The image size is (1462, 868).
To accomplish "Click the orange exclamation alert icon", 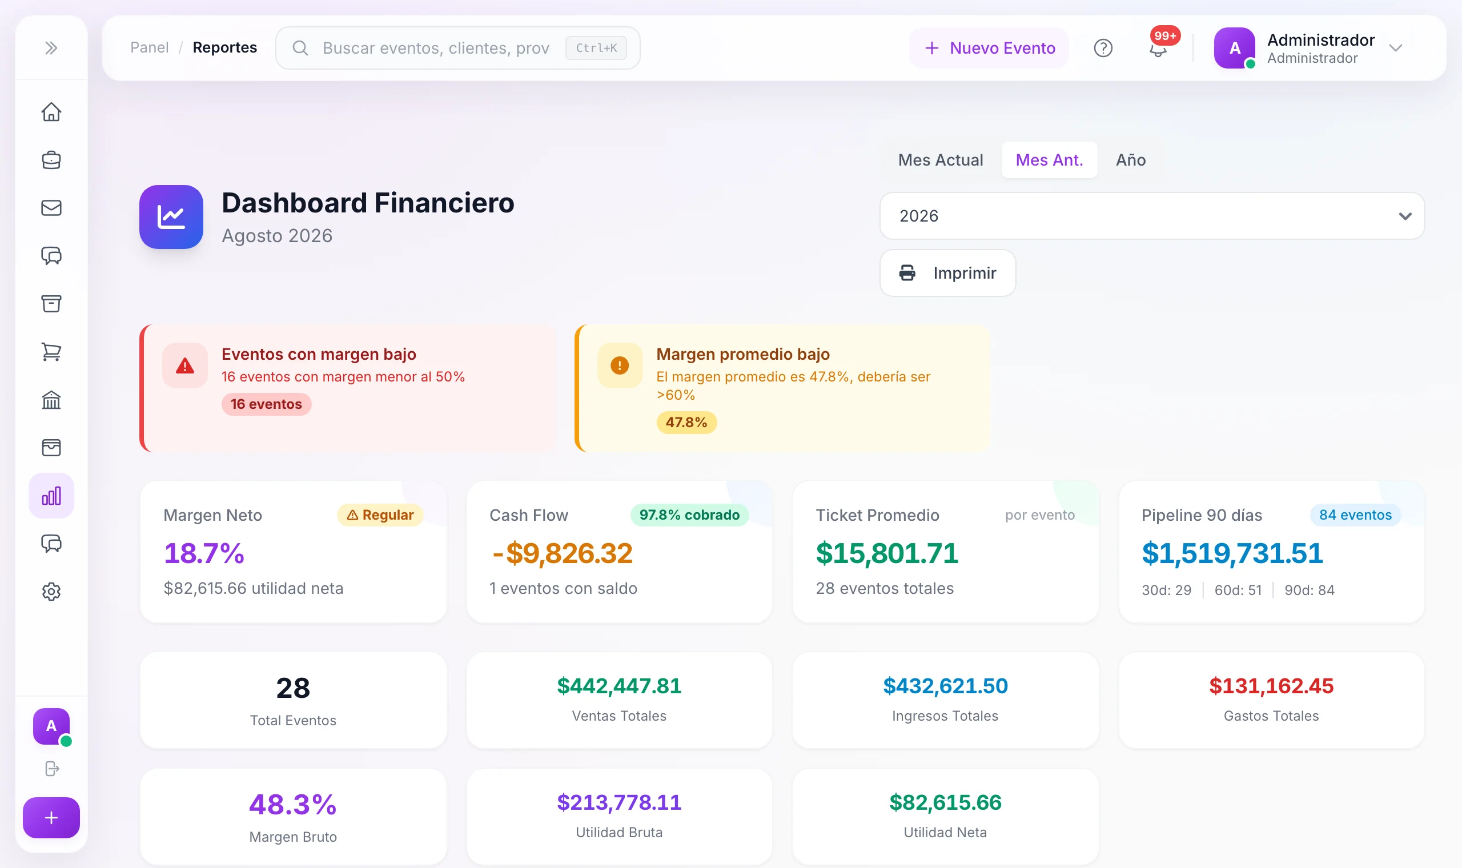I will coord(619,365).
